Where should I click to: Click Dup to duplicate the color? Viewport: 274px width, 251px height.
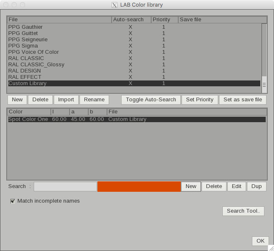(x=257, y=186)
